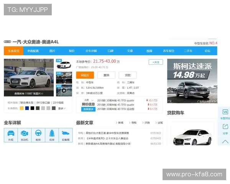Viewport: 230px width, 184px height.
Task: Open 查看所有 11887 张图片 link
Action: tap(29, 94)
